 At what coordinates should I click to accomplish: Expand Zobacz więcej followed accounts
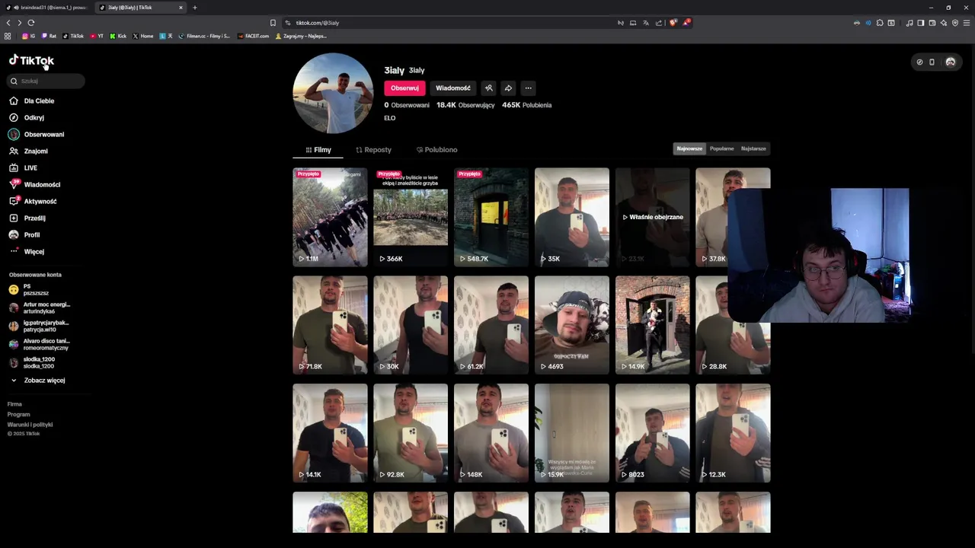coord(37,380)
